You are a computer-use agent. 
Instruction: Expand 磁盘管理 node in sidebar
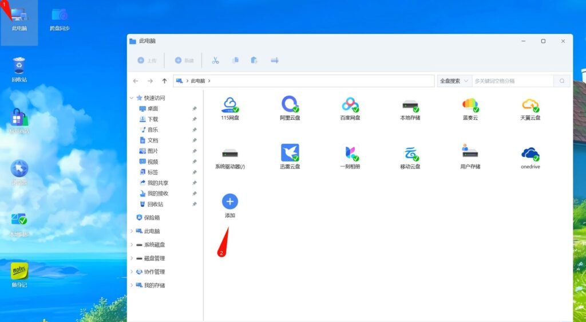[x=132, y=258]
